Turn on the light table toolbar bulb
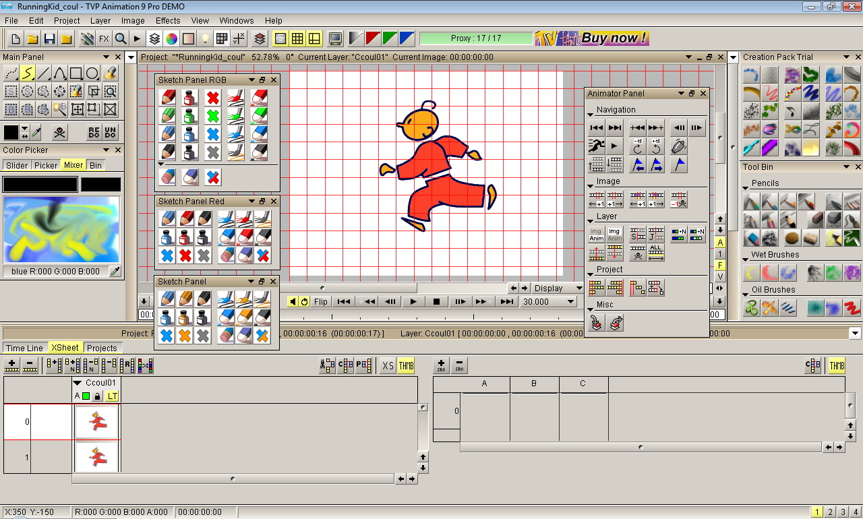The width and height of the screenshot is (863, 519). click(x=204, y=38)
